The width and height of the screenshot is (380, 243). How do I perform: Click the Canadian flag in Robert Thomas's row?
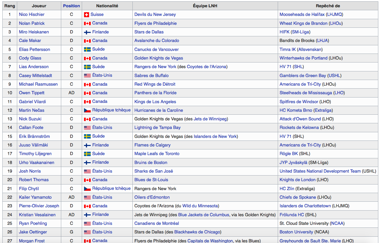[x=87, y=180]
